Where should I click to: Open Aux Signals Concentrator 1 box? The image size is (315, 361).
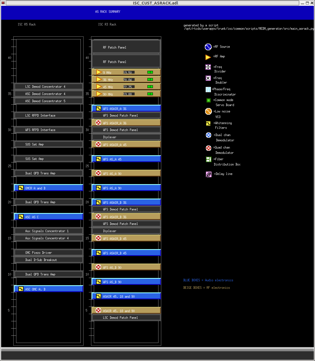49,231
